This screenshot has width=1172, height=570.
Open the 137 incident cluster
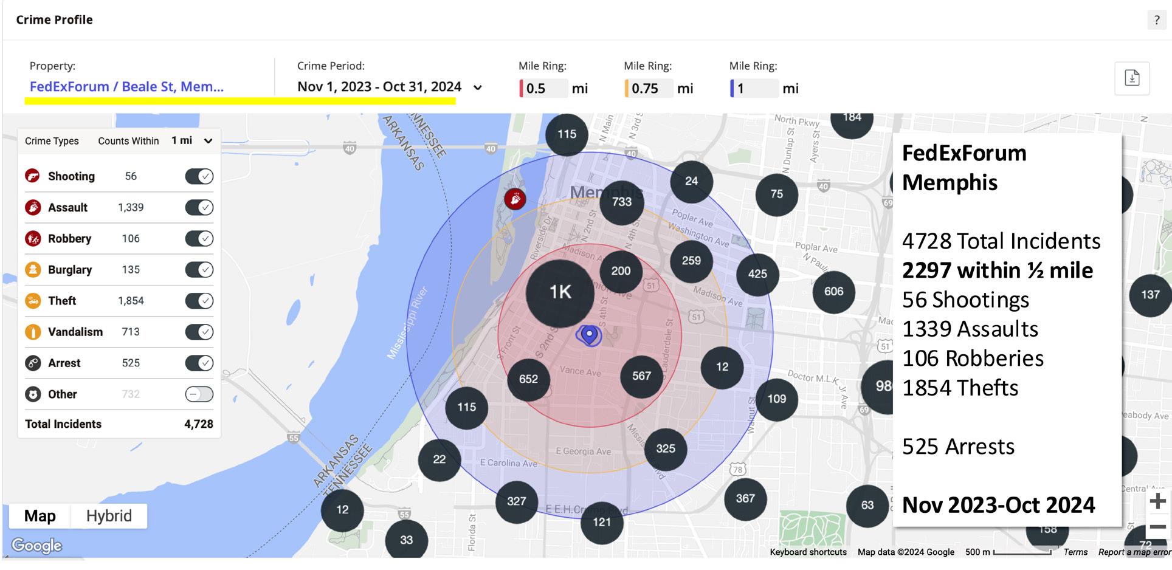[1150, 295]
